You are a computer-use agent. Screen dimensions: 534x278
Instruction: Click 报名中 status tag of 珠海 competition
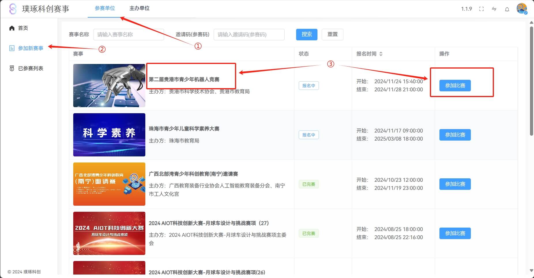click(309, 135)
